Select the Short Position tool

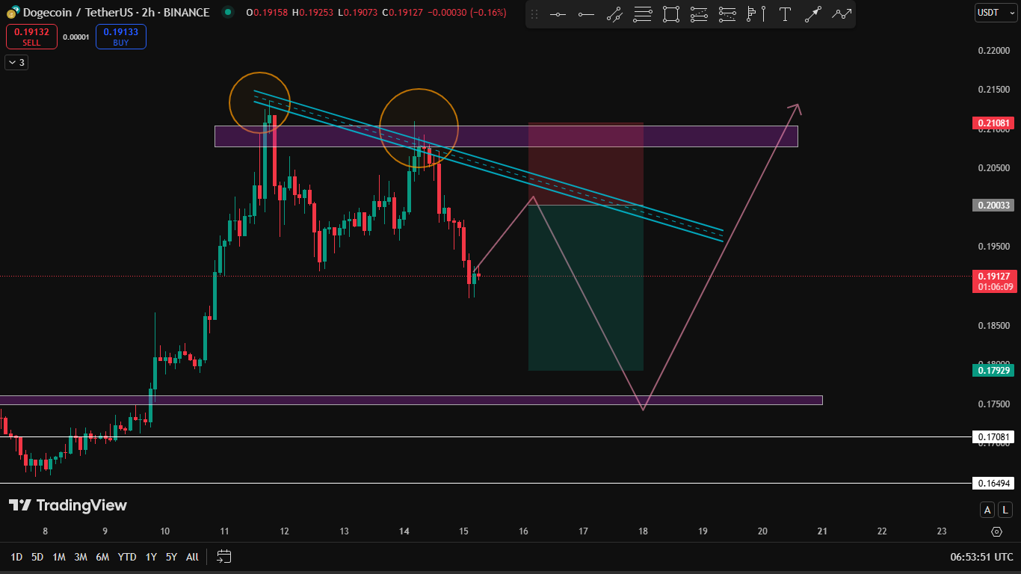[x=728, y=14]
